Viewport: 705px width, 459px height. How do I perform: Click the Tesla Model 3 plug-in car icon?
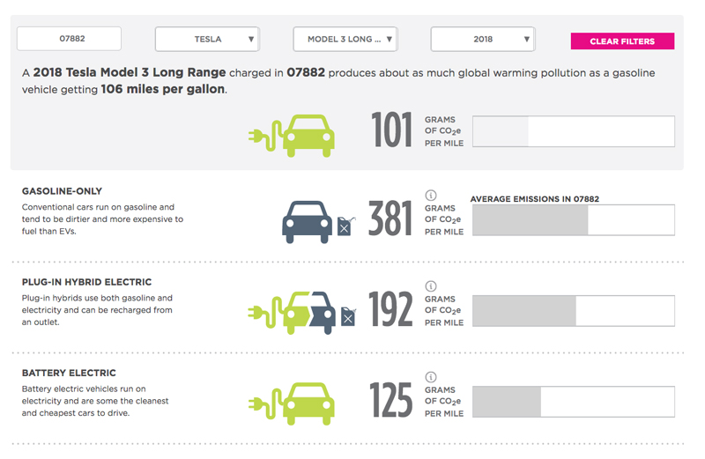coord(291,136)
